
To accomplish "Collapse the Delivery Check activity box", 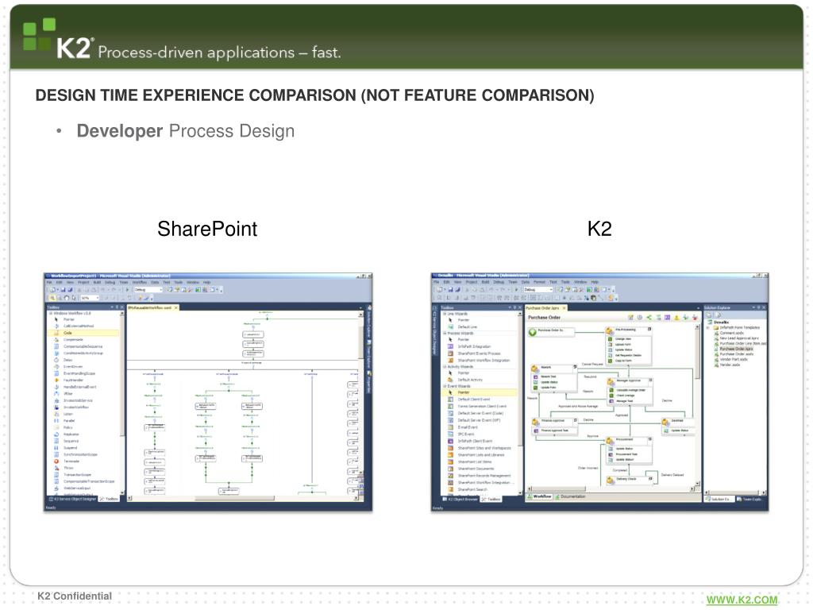I will 650,478.
